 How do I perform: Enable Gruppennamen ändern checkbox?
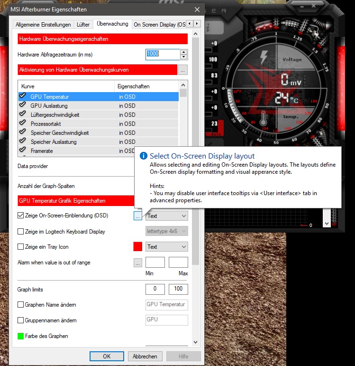point(20,320)
